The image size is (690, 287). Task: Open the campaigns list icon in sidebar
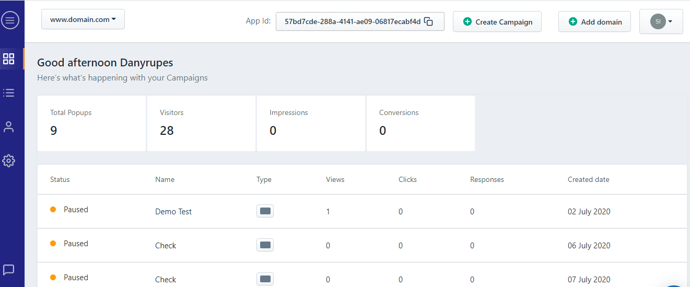coord(9,93)
